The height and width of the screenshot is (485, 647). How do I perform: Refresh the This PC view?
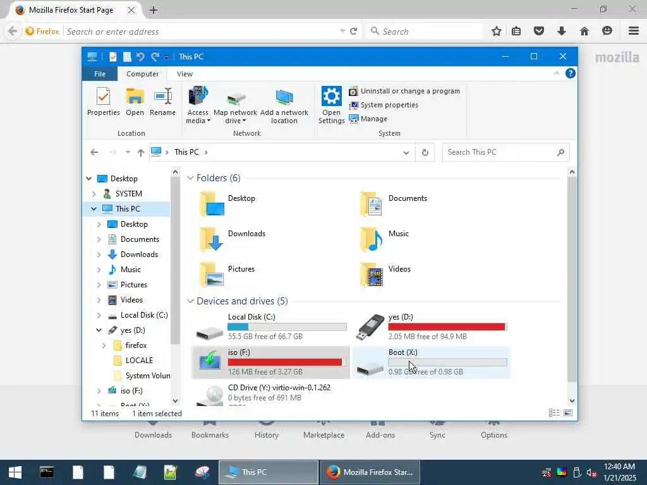pos(425,153)
